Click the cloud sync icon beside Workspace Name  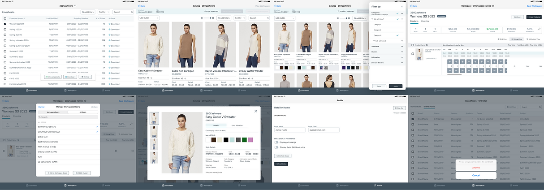[493, 6]
